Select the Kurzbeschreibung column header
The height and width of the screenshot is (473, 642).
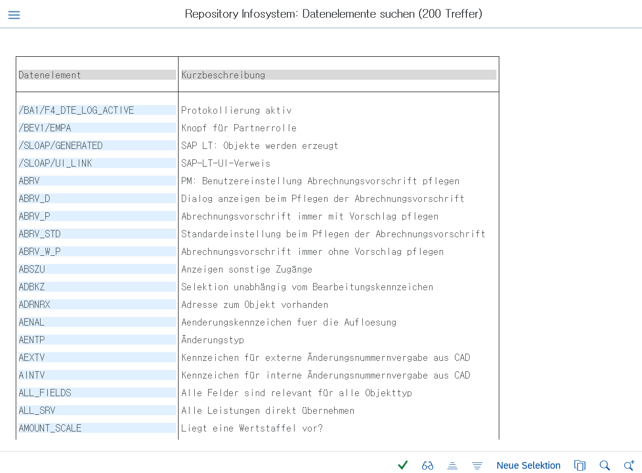point(339,75)
